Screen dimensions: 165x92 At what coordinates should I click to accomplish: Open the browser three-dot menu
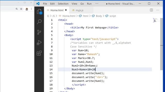pyautogui.click(x=31, y=9)
